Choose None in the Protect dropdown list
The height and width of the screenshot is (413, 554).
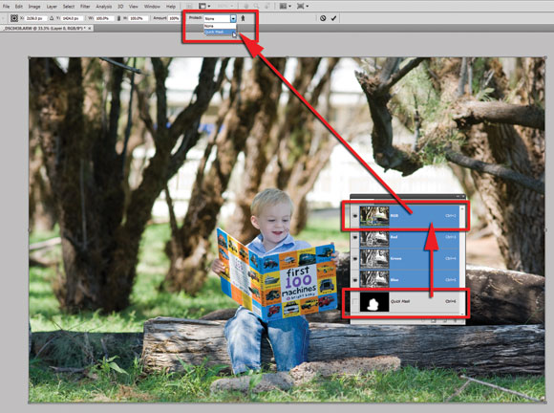pyautogui.click(x=220, y=26)
